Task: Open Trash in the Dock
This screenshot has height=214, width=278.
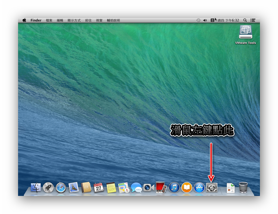Action: tap(243, 187)
